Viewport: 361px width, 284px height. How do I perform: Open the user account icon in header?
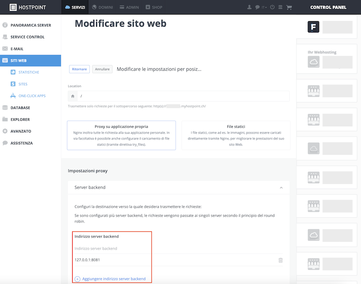(249, 7)
